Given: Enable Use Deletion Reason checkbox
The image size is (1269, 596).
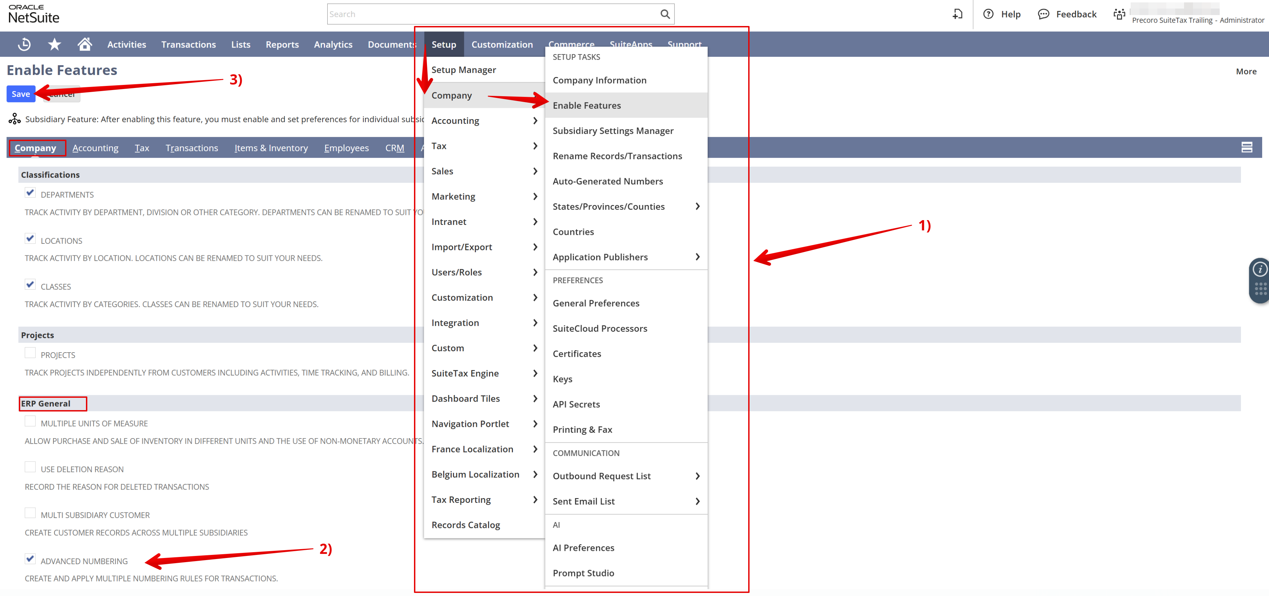Looking at the screenshot, I should (30, 467).
